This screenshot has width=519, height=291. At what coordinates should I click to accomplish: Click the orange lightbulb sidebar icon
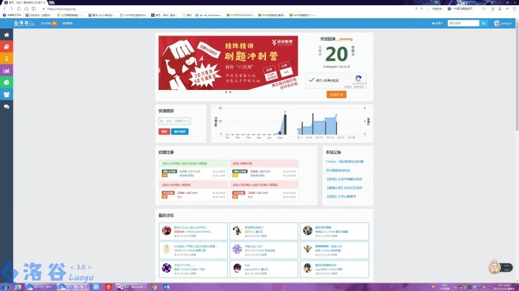[6, 59]
